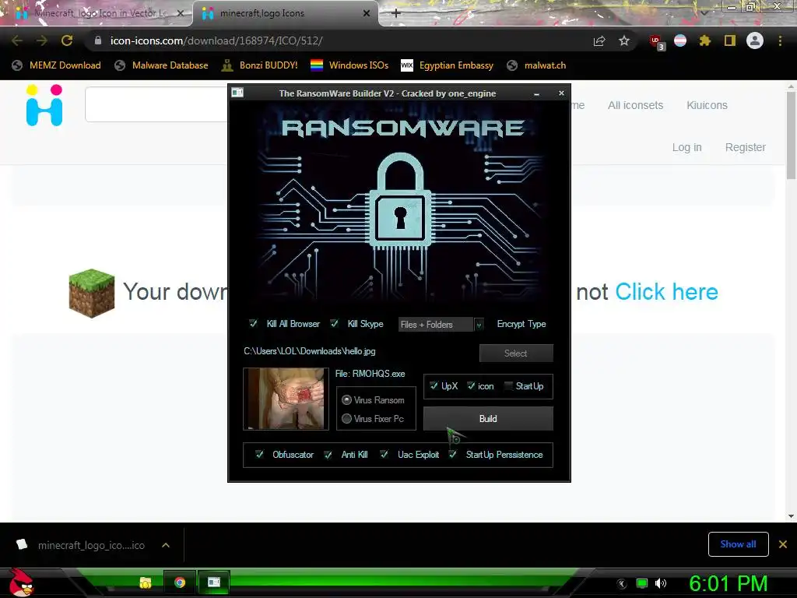This screenshot has height=598, width=797.
Task: Toggle the Kill Skype checkbox
Action: (334, 323)
